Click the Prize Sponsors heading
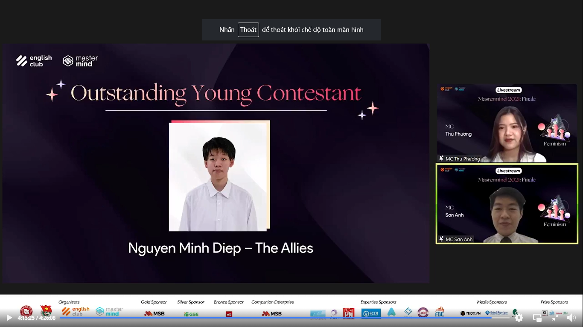 click(x=554, y=302)
